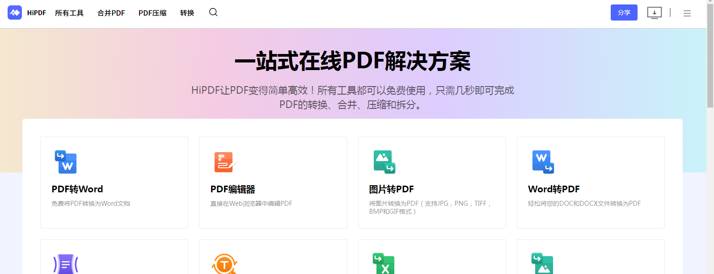Click the PDF转Word tool icon
714x274 pixels.
[x=66, y=162]
